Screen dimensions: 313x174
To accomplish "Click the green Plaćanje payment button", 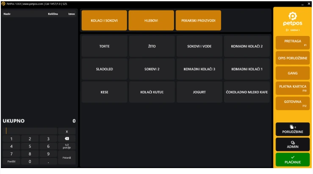I will click(293, 160).
